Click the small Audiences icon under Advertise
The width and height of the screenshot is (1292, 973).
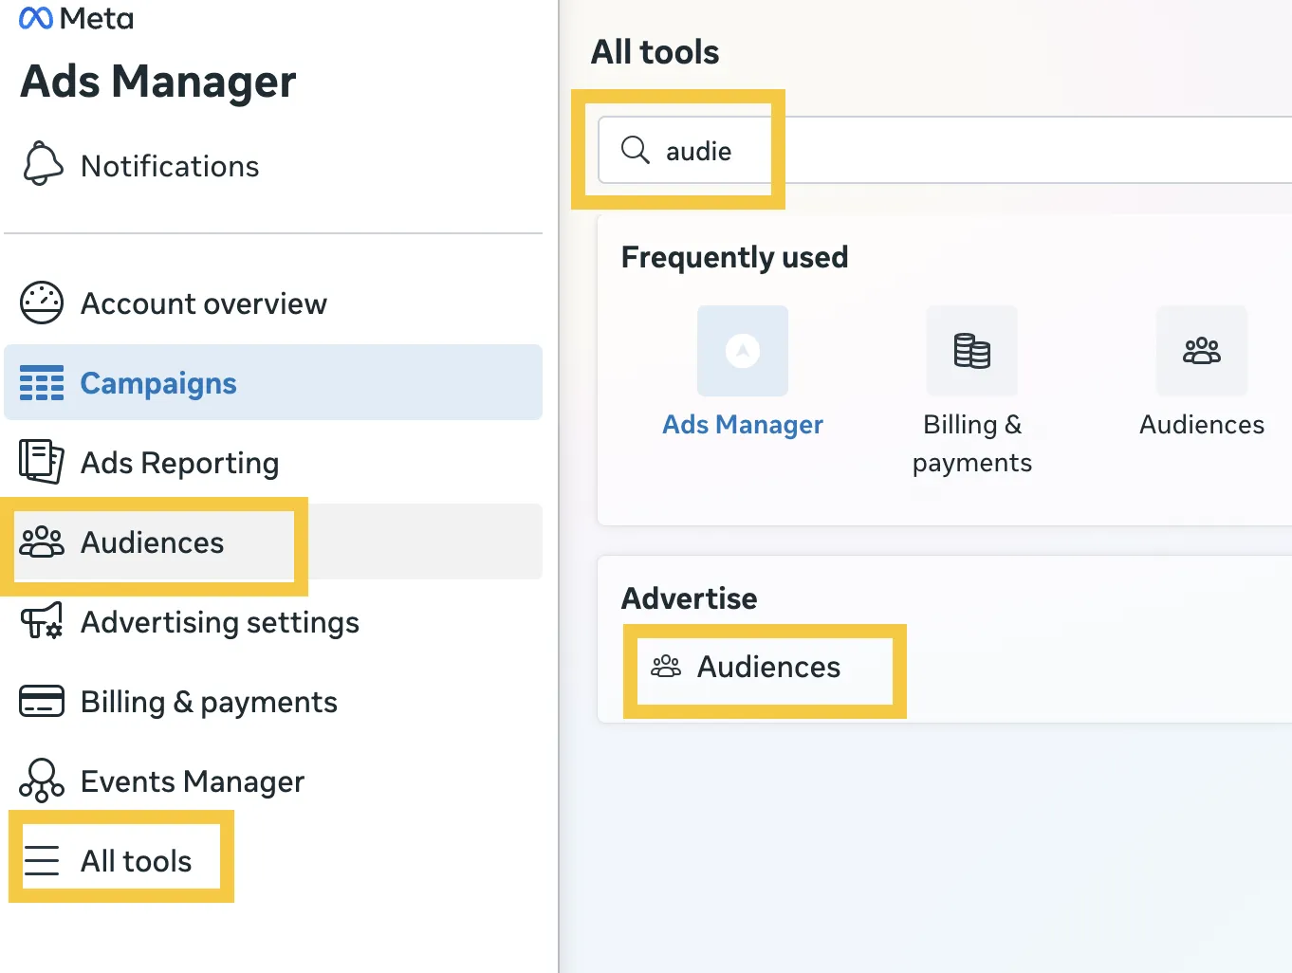pyautogui.click(x=666, y=667)
